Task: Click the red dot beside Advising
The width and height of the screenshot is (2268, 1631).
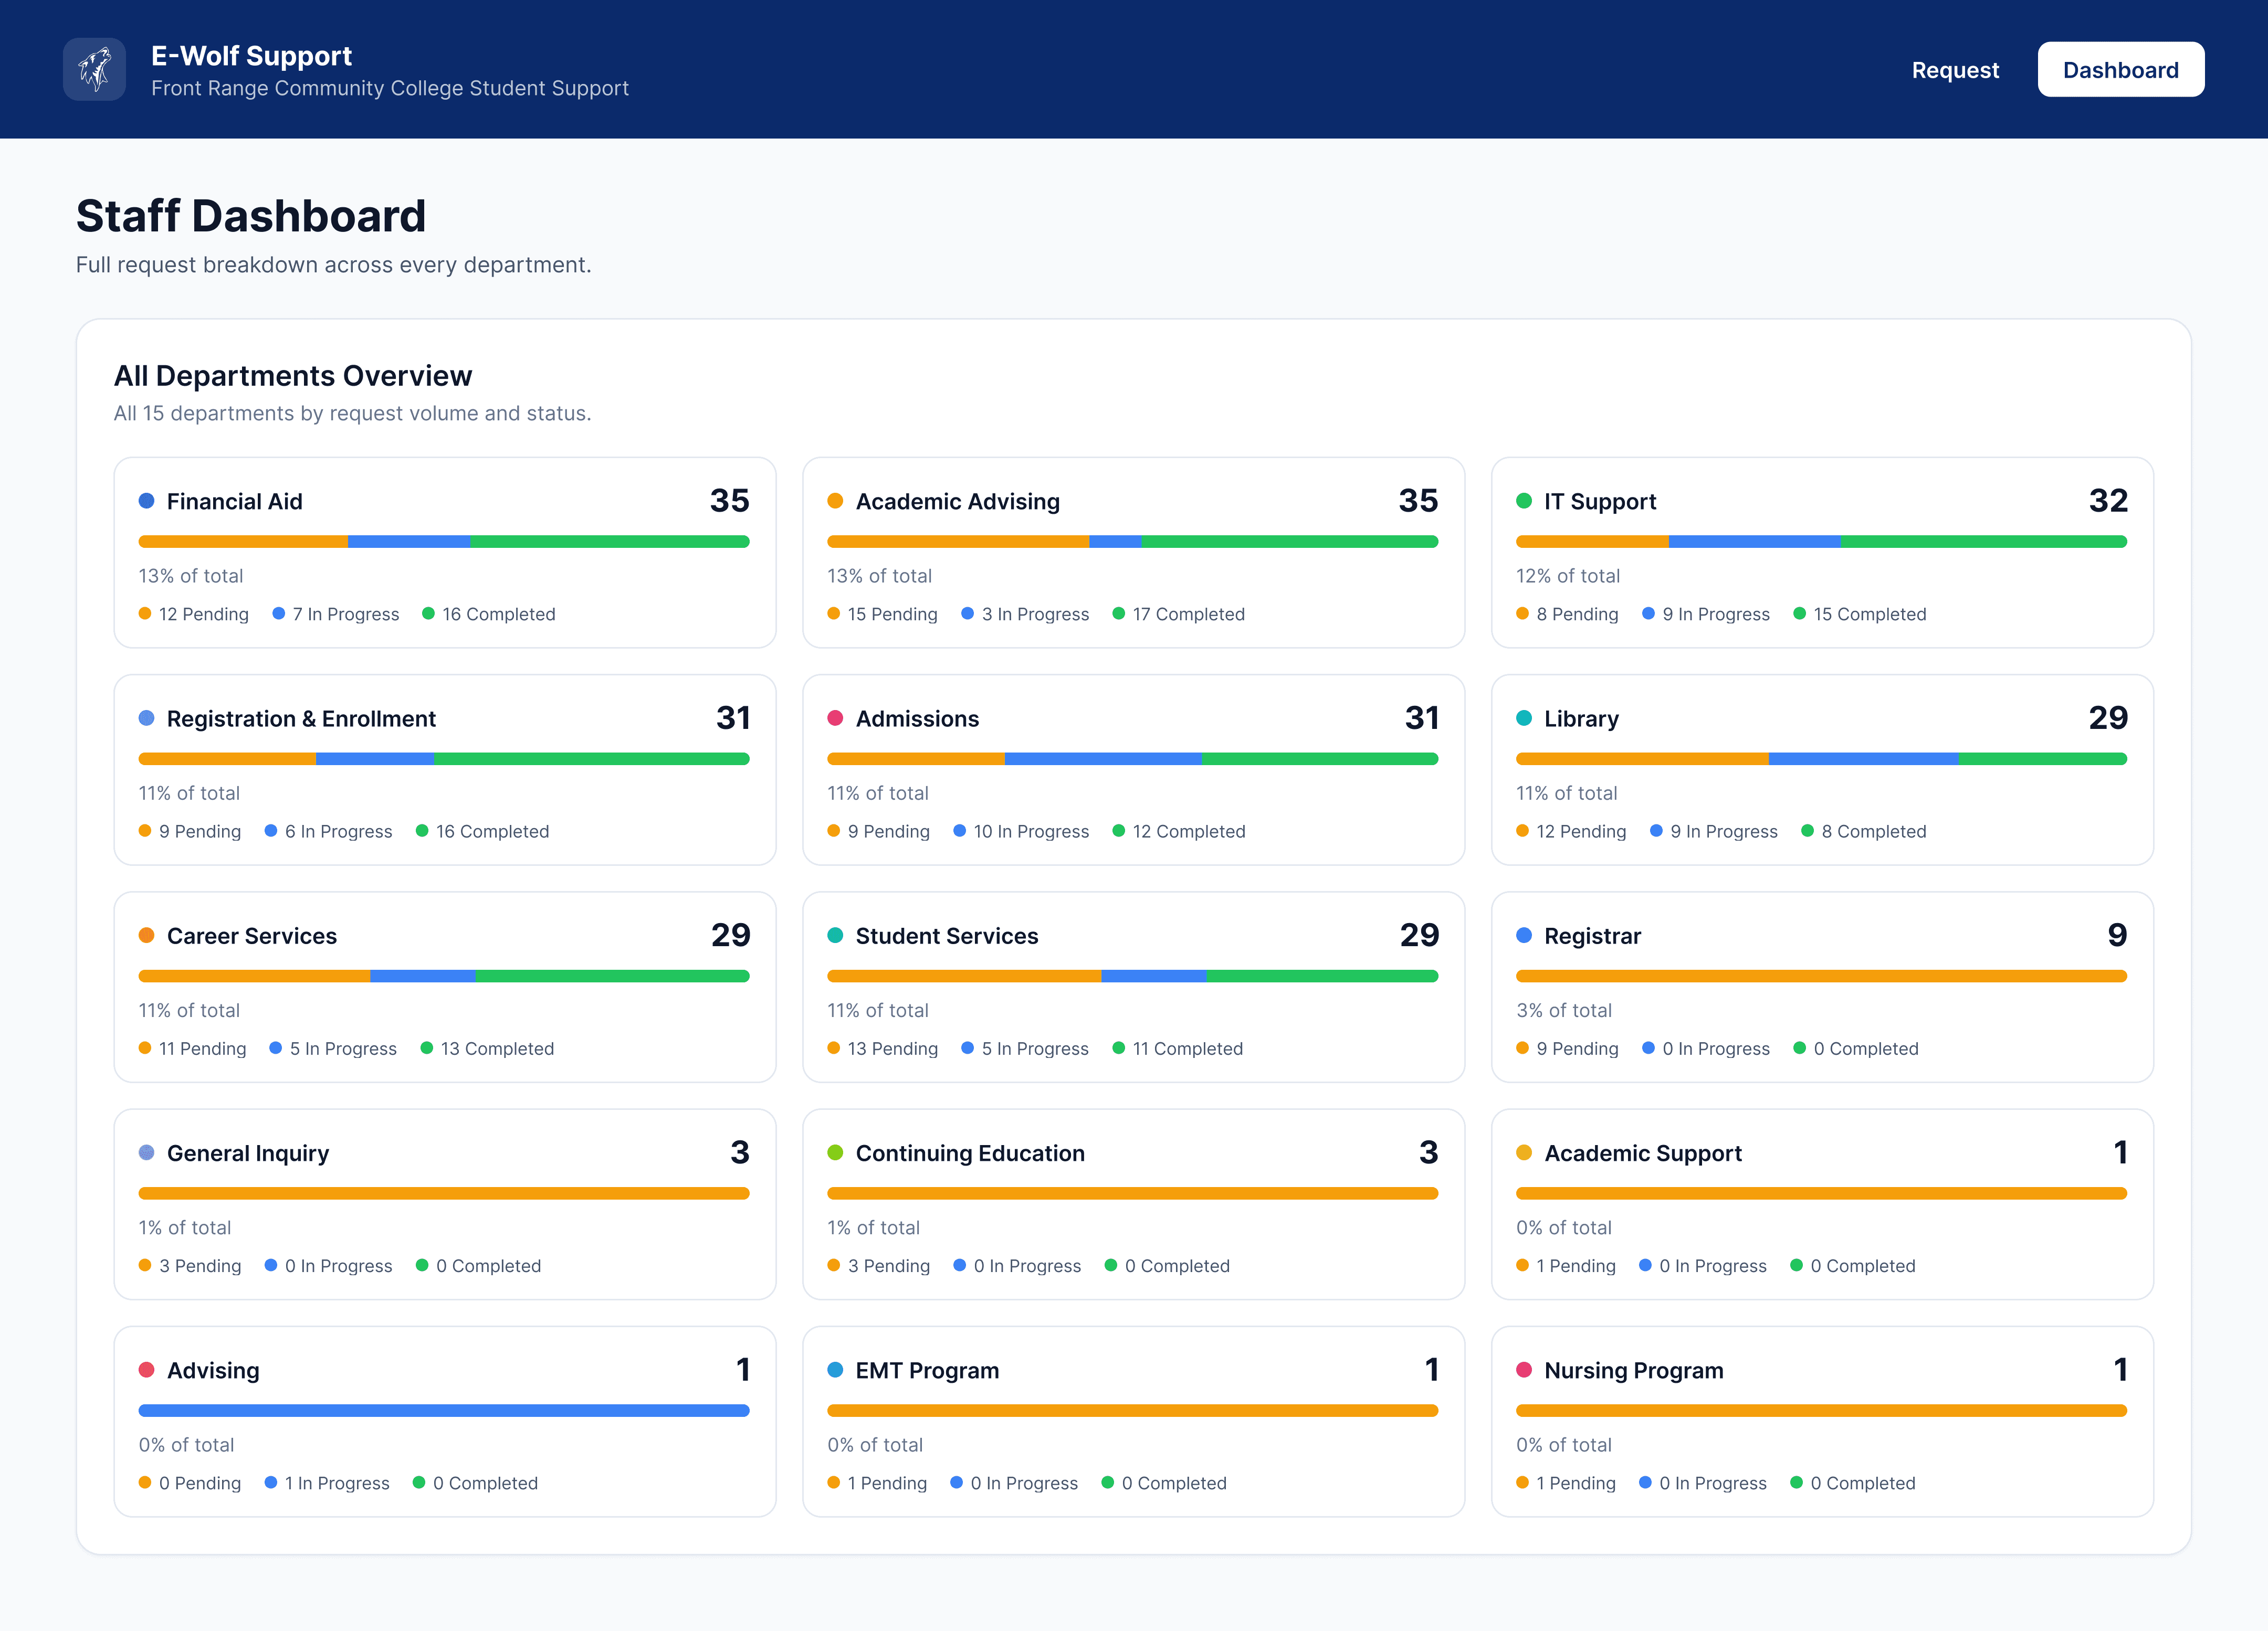Action: 147,1369
